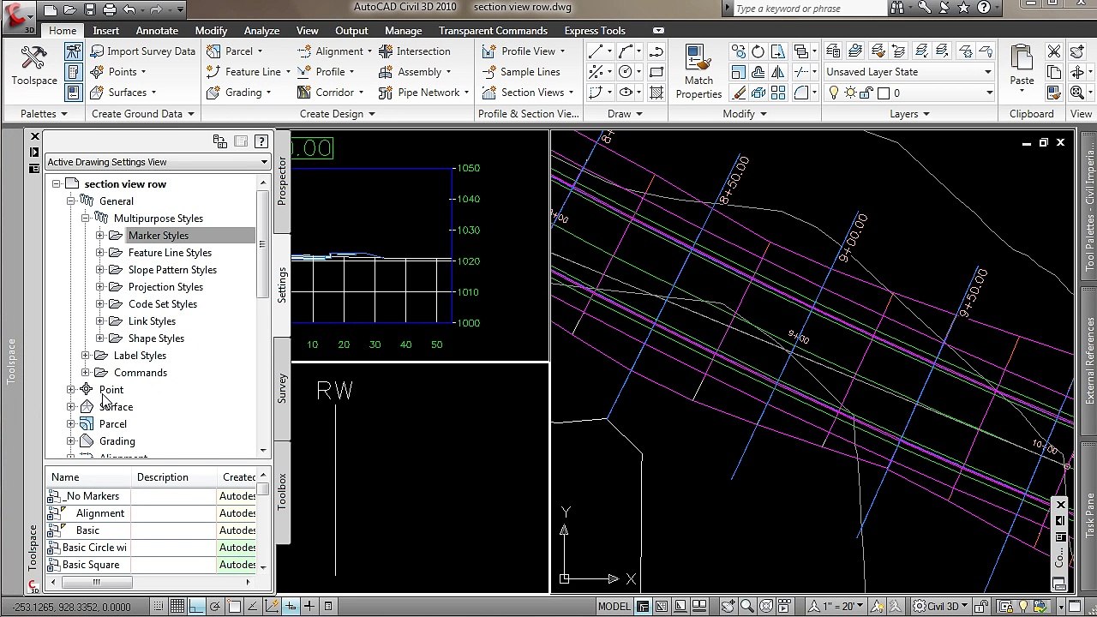
Task: Expand the Create Ground Data panel title
Action: point(143,113)
